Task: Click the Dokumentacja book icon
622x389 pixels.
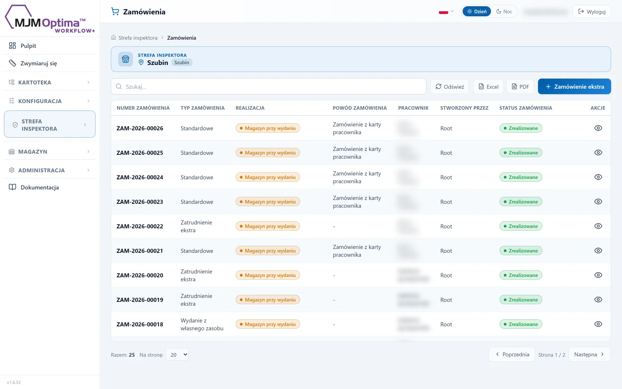Action: pyautogui.click(x=12, y=187)
